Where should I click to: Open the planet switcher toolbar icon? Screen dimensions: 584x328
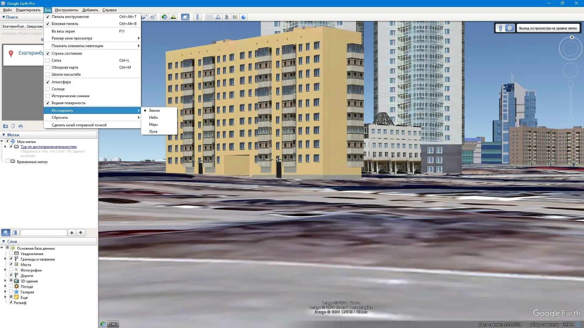tap(185, 17)
